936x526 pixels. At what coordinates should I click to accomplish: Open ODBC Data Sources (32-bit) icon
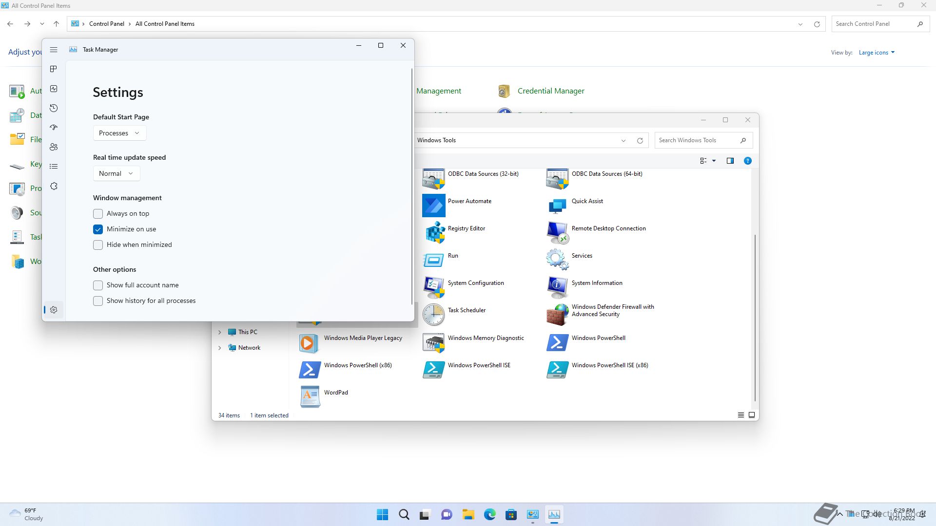433,179
